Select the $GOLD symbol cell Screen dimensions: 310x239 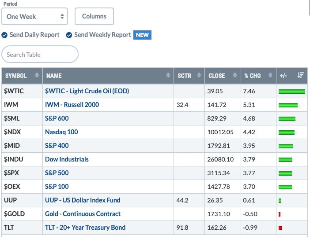(22, 214)
